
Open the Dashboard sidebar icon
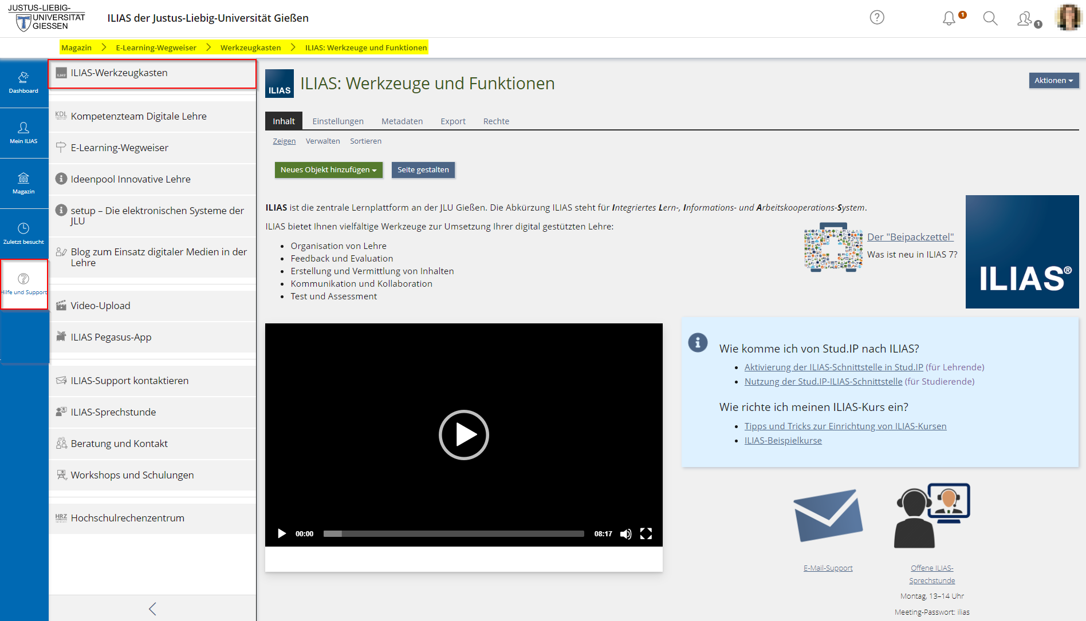23,82
